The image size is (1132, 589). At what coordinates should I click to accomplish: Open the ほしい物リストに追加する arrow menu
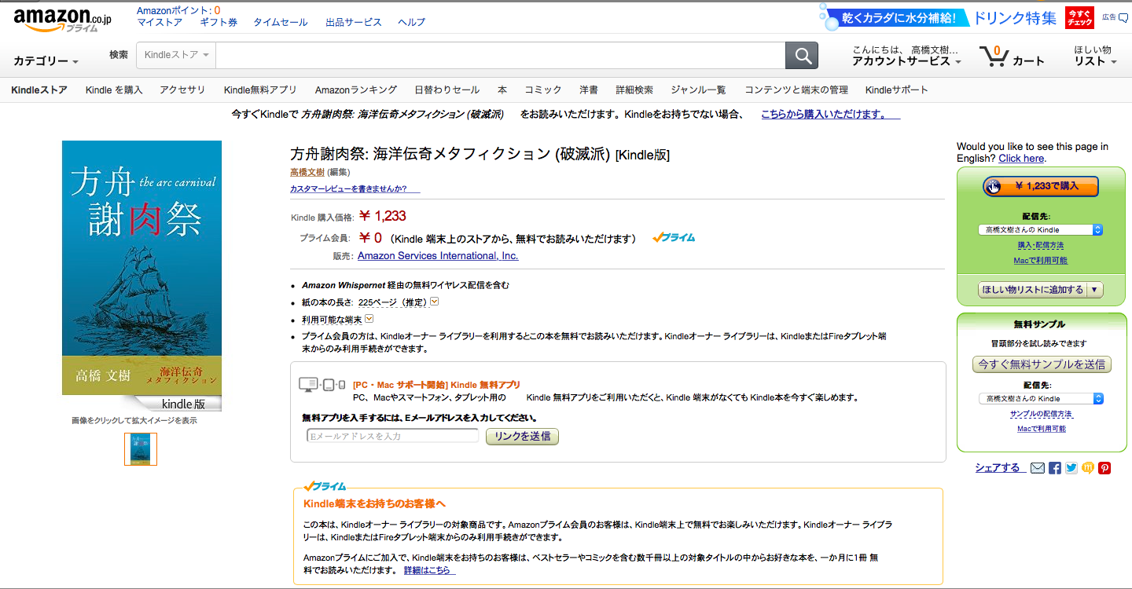click(1095, 290)
